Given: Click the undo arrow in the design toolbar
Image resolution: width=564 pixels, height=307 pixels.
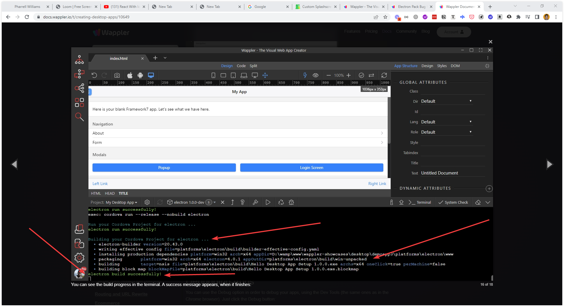Looking at the screenshot, I should coord(94,75).
